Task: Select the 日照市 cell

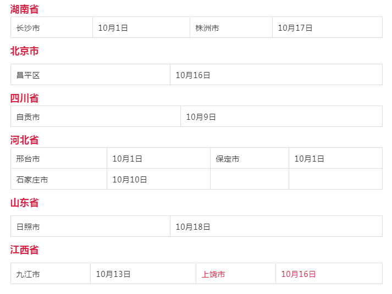Action: click(90, 226)
